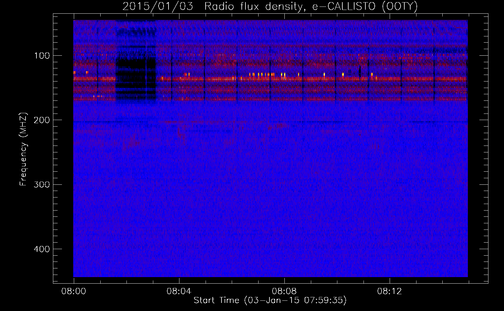Click the '100' frequency tick label

pos(42,56)
